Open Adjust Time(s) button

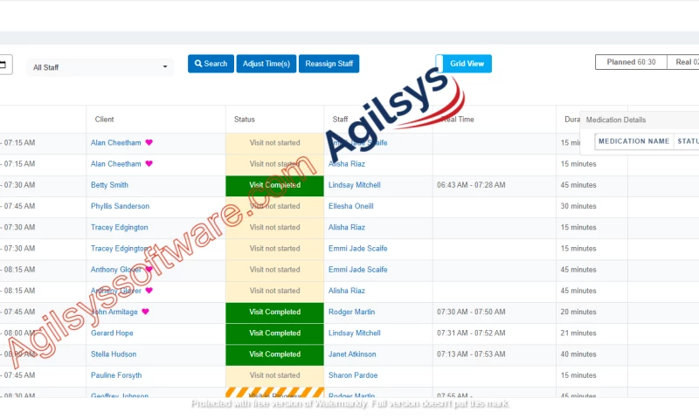(266, 64)
